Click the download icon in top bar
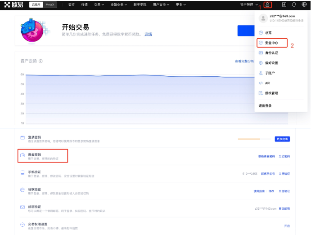The width and height of the screenshot is (311, 238). 284,4
